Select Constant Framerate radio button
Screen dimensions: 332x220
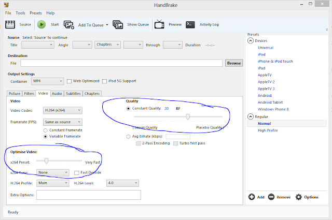(45, 130)
